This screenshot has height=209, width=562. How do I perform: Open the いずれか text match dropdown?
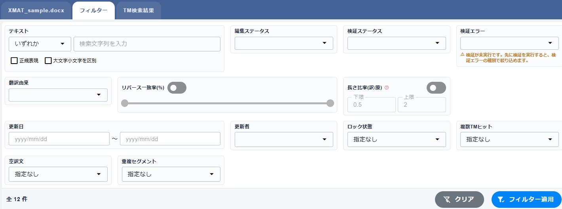pyautogui.click(x=40, y=44)
